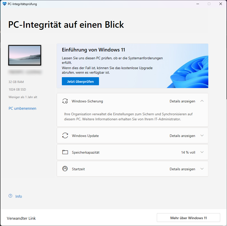The height and width of the screenshot is (226, 227).
Task: Open the Info link
Action: [x=19, y=196]
